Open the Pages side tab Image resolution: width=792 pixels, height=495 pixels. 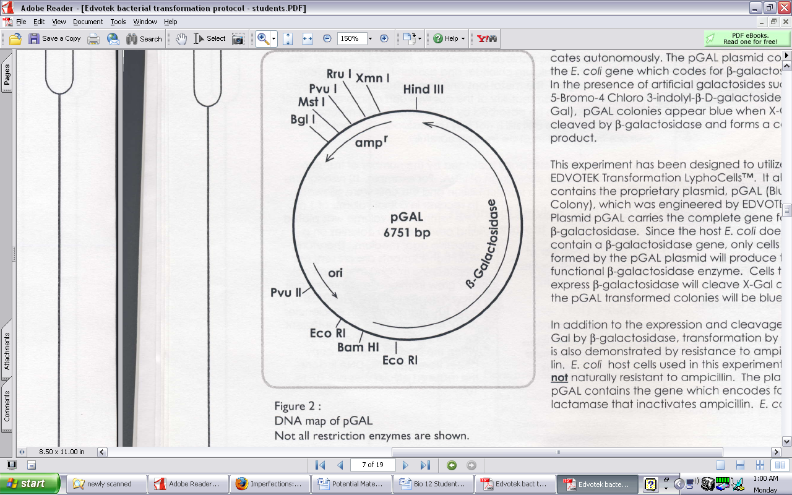(x=7, y=74)
